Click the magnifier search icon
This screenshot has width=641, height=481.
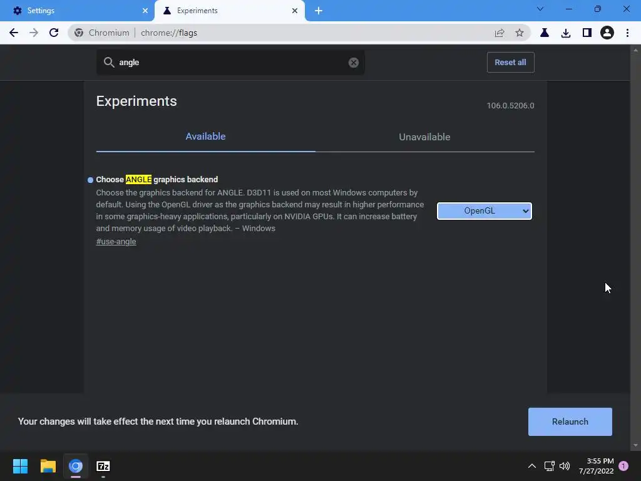109,62
